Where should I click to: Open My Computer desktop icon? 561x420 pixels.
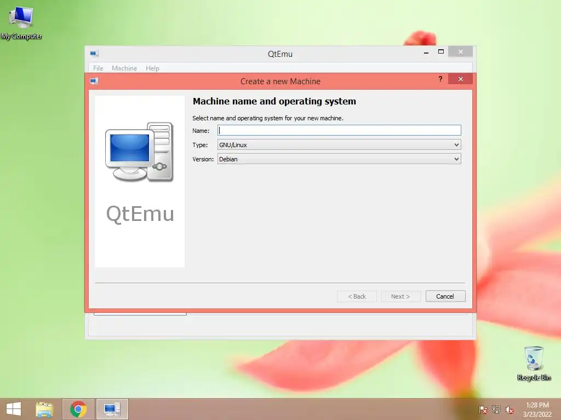click(x=21, y=22)
